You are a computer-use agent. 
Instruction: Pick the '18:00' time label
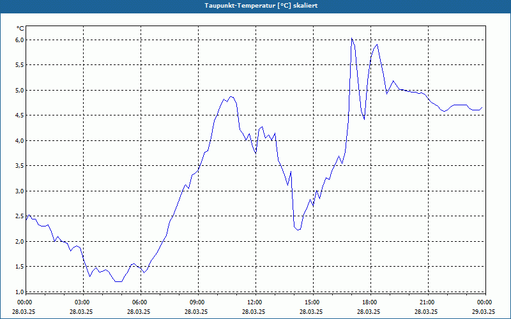click(370, 302)
